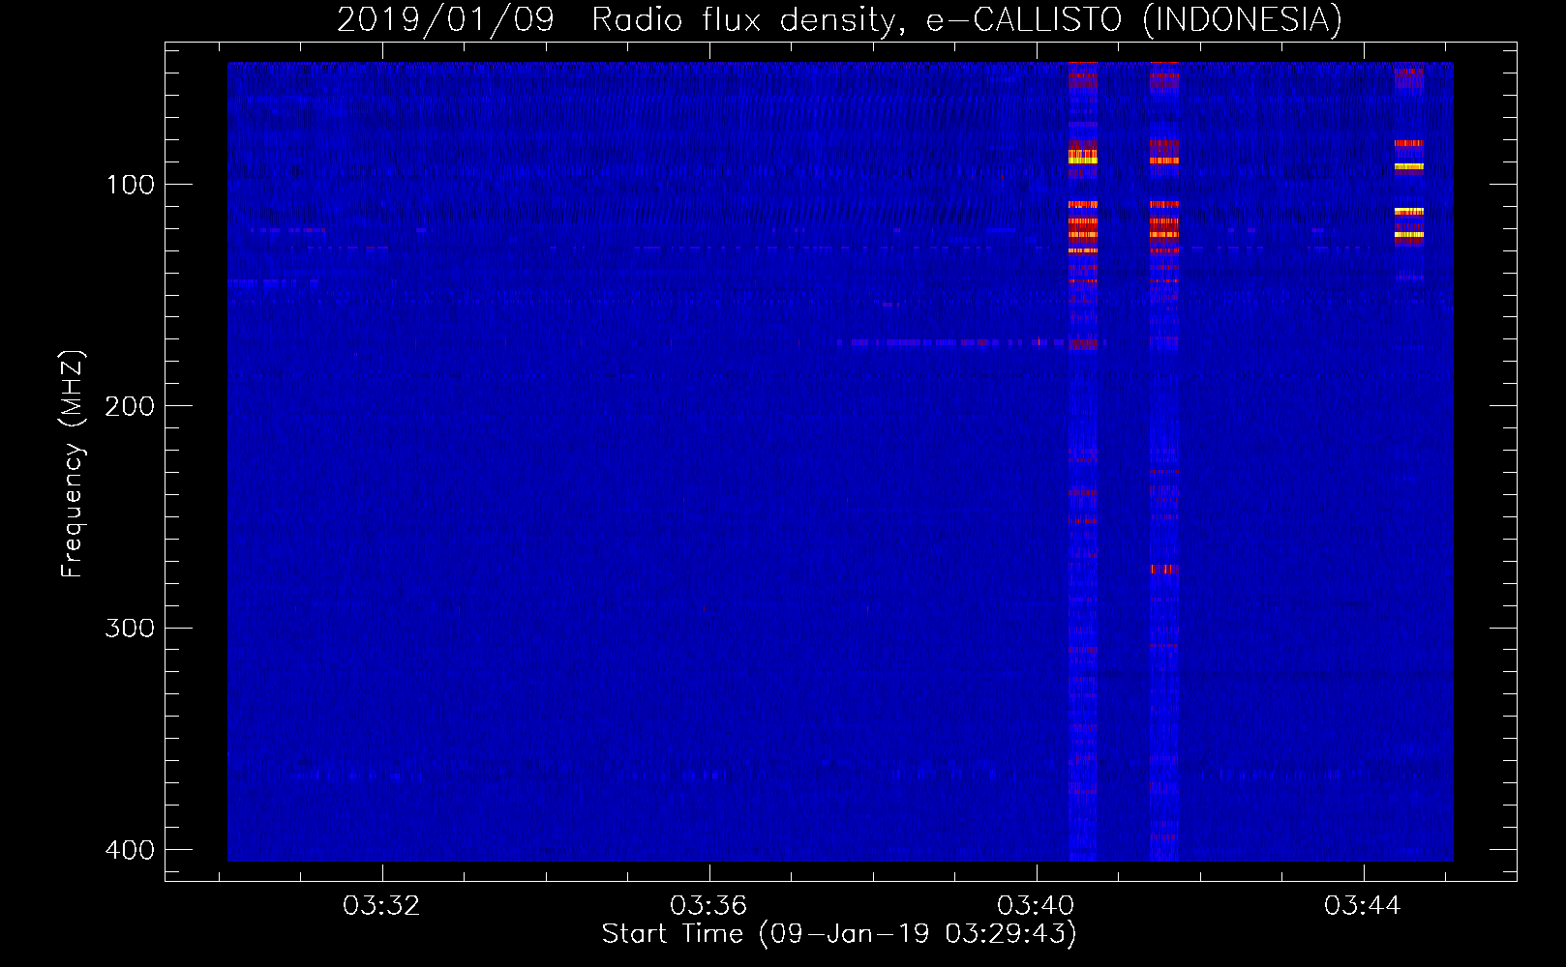The height and width of the screenshot is (967, 1566).
Task: Click the 03:44 time tick label
Action: point(1363,906)
